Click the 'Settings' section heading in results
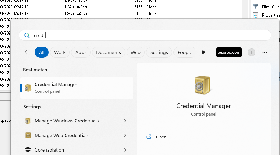The image size is (280, 155). click(x=32, y=107)
